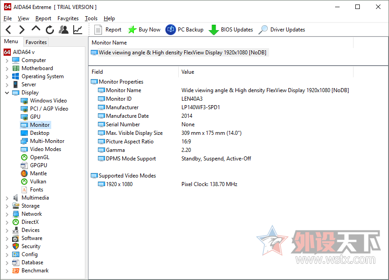Select the Picture Aspect Ratio row
The width and height of the screenshot is (389, 280).
[144, 142]
